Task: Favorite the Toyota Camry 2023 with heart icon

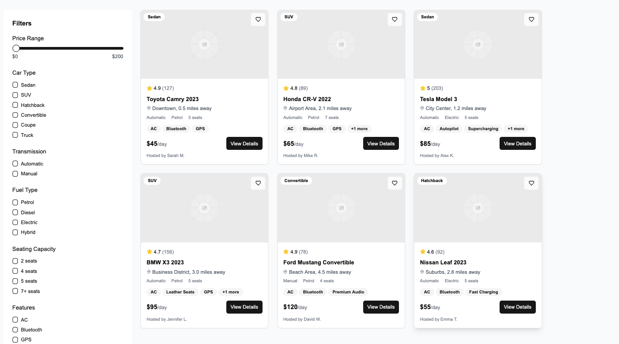Action: (x=258, y=19)
